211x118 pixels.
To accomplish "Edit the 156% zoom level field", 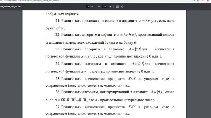I will [105, 7].
